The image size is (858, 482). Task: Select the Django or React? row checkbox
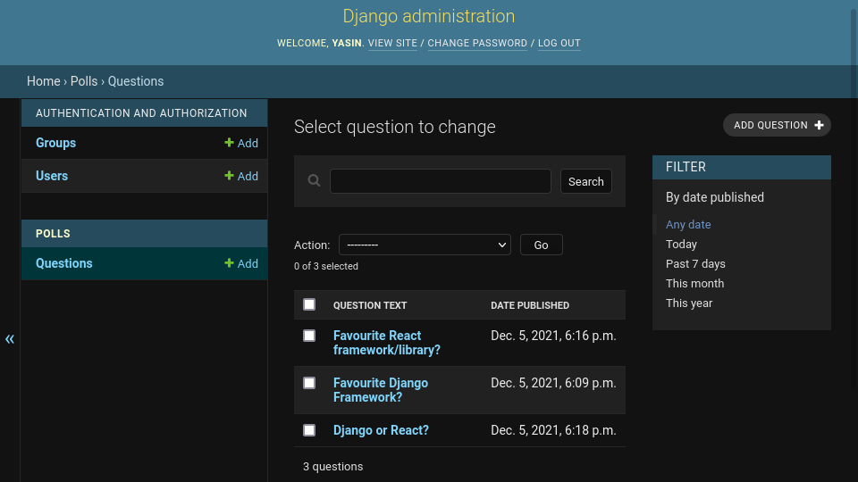[x=309, y=430]
